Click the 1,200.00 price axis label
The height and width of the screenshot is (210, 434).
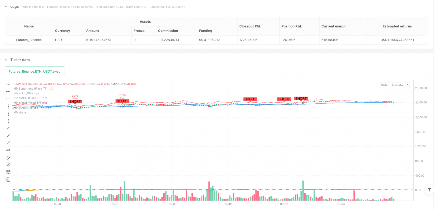[420, 146]
